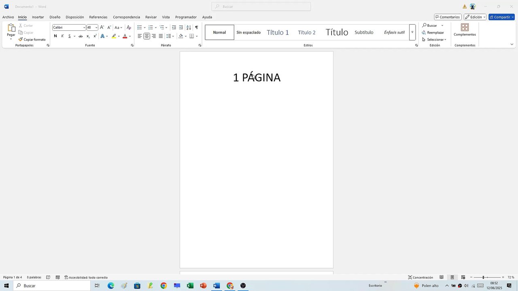Open Excel from Windows taskbar
The height and width of the screenshot is (291, 518).
coord(190,286)
